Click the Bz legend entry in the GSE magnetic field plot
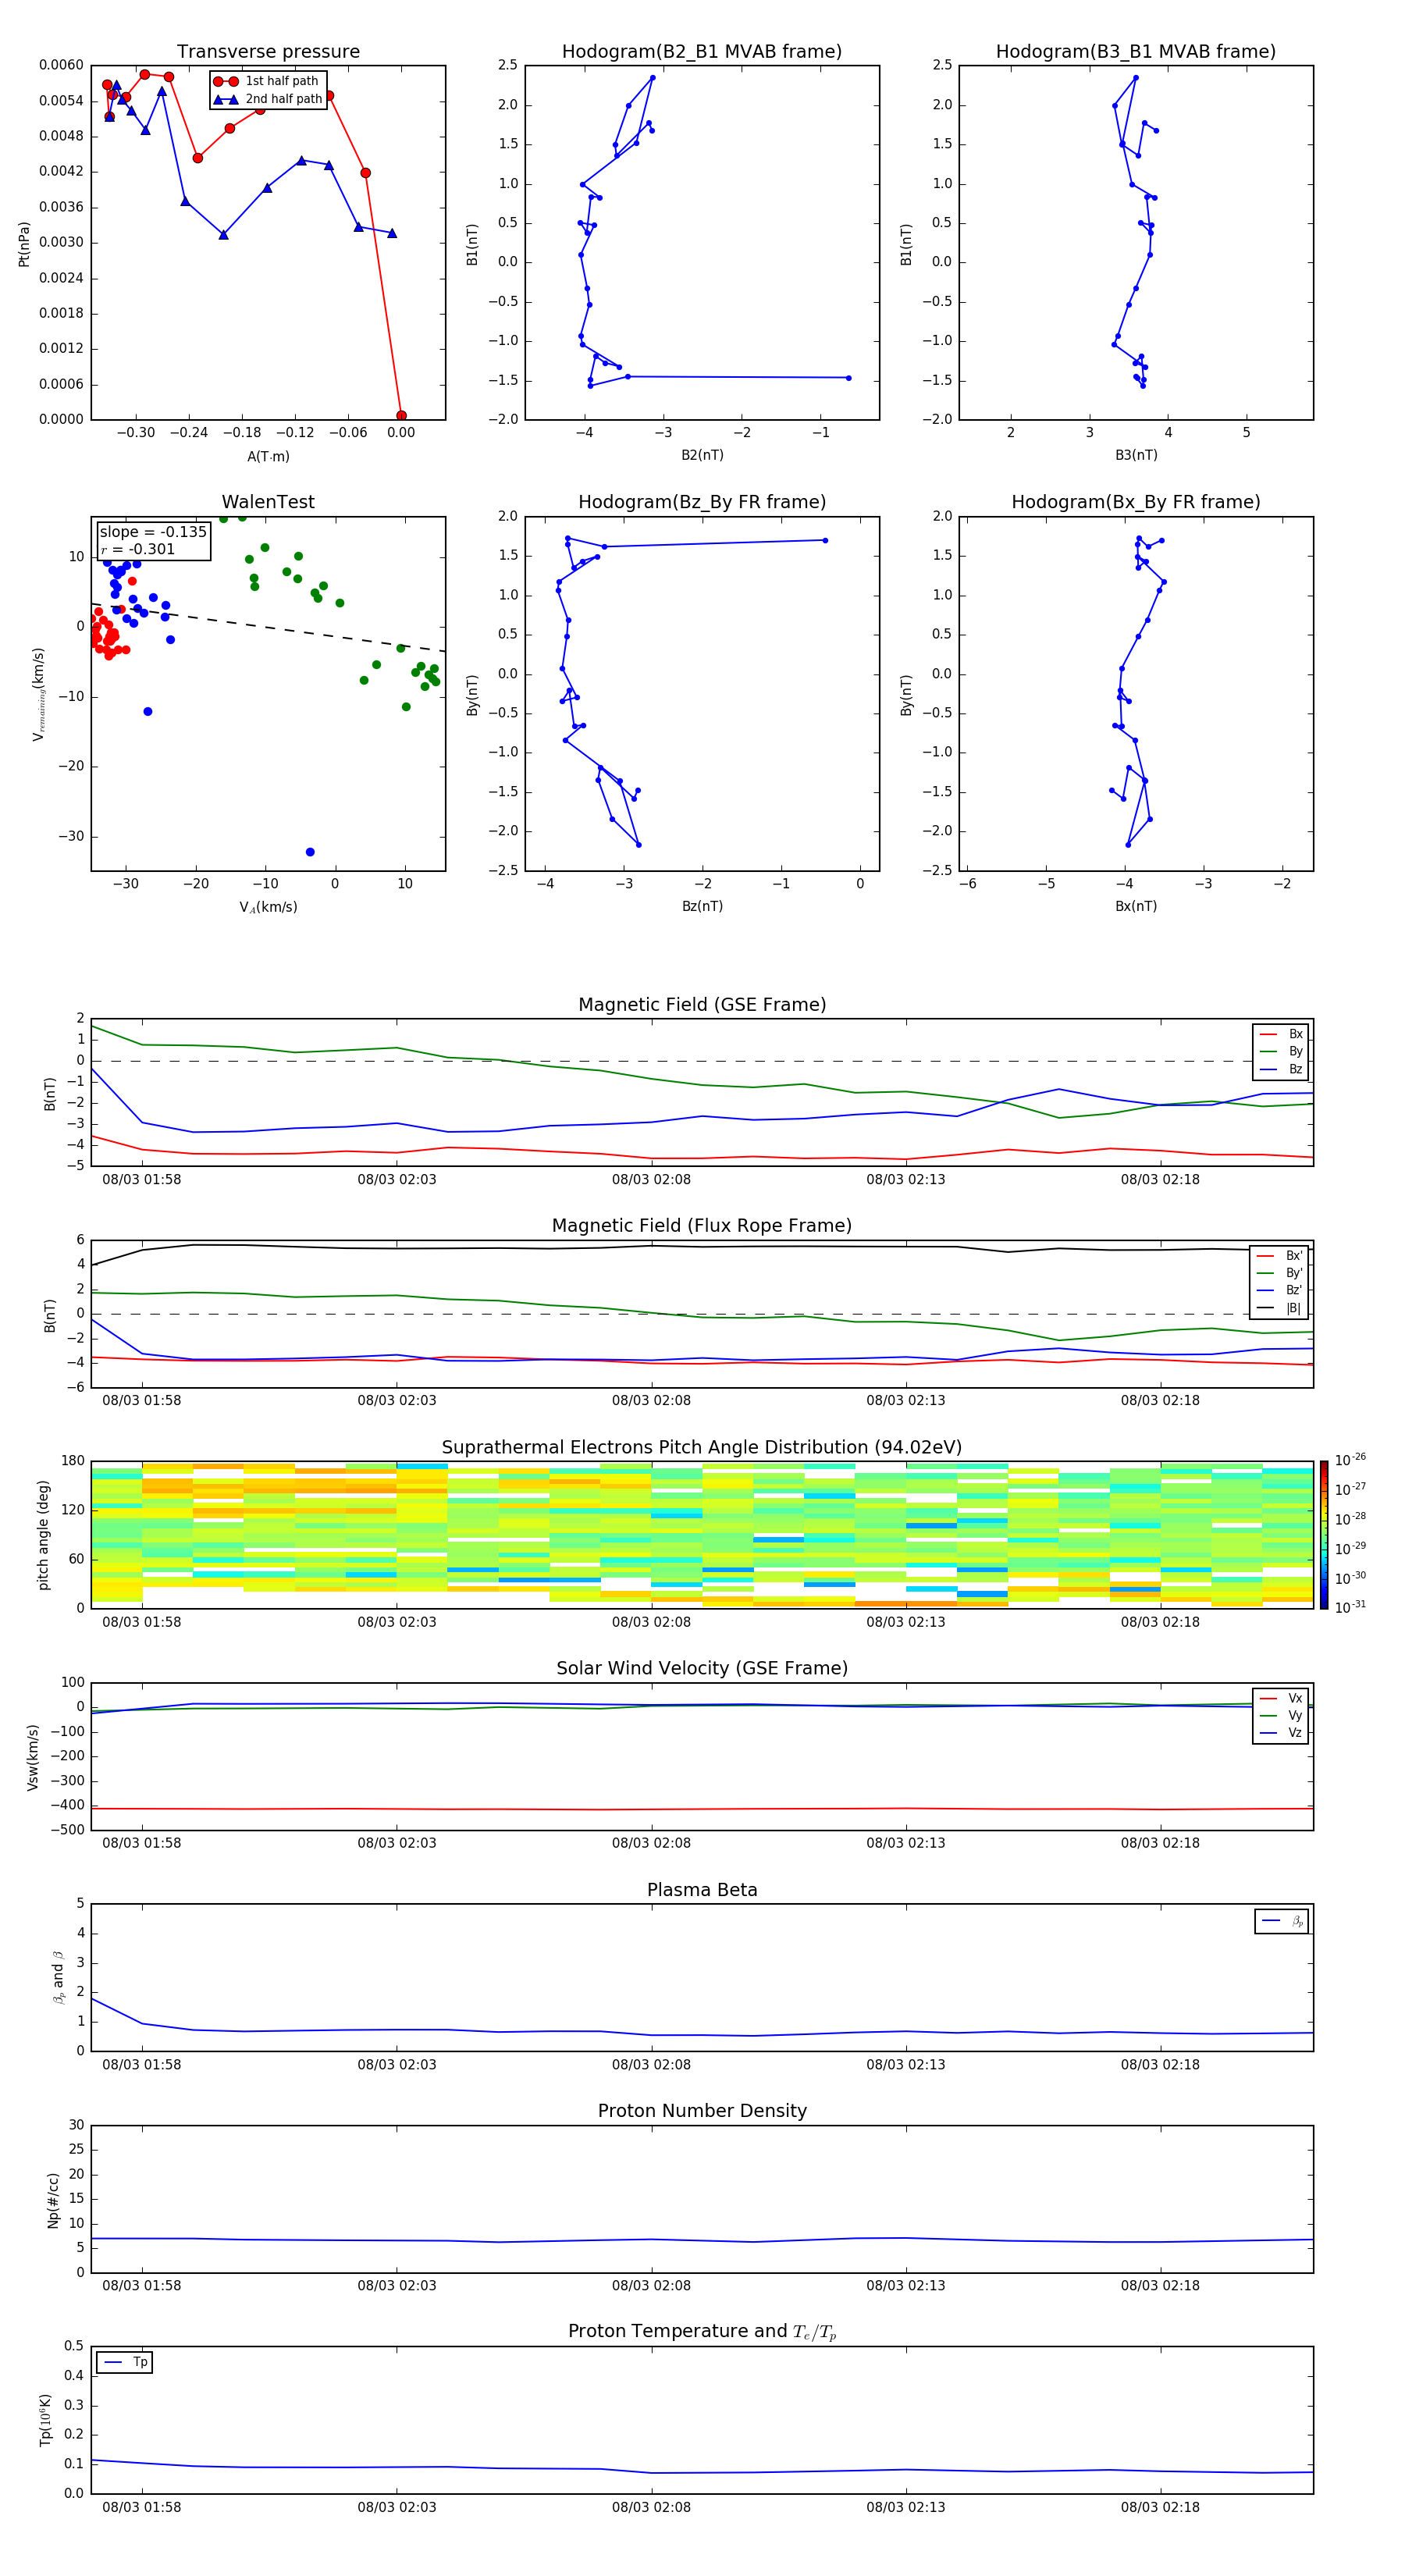This screenshot has width=1405, height=2576. (x=1281, y=1069)
